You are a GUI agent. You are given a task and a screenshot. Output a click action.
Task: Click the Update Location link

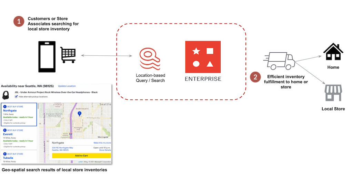coord(67,86)
